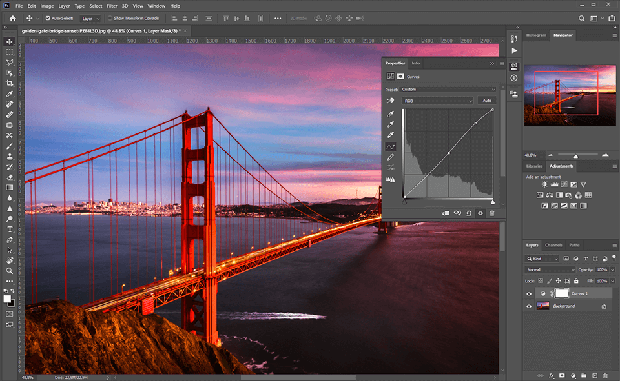Image resolution: width=620 pixels, height=381 pixels.
Task: Select the on-image targeted adjustment tool
Action: coord(389,99)
